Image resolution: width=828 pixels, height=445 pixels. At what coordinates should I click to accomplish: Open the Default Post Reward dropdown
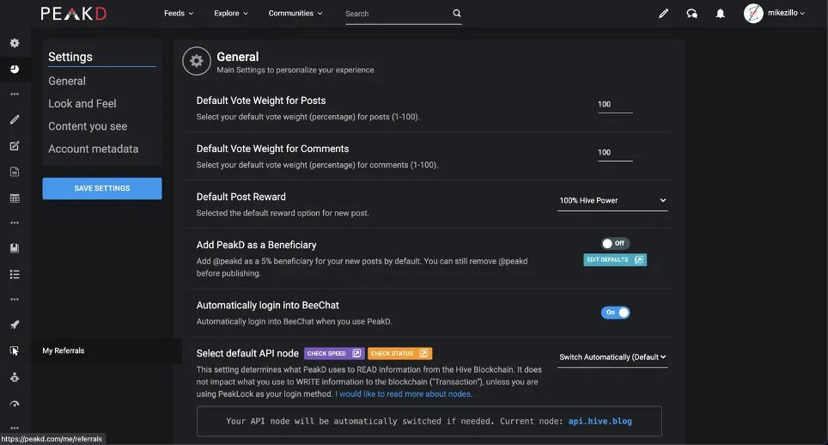click(612, 200)
